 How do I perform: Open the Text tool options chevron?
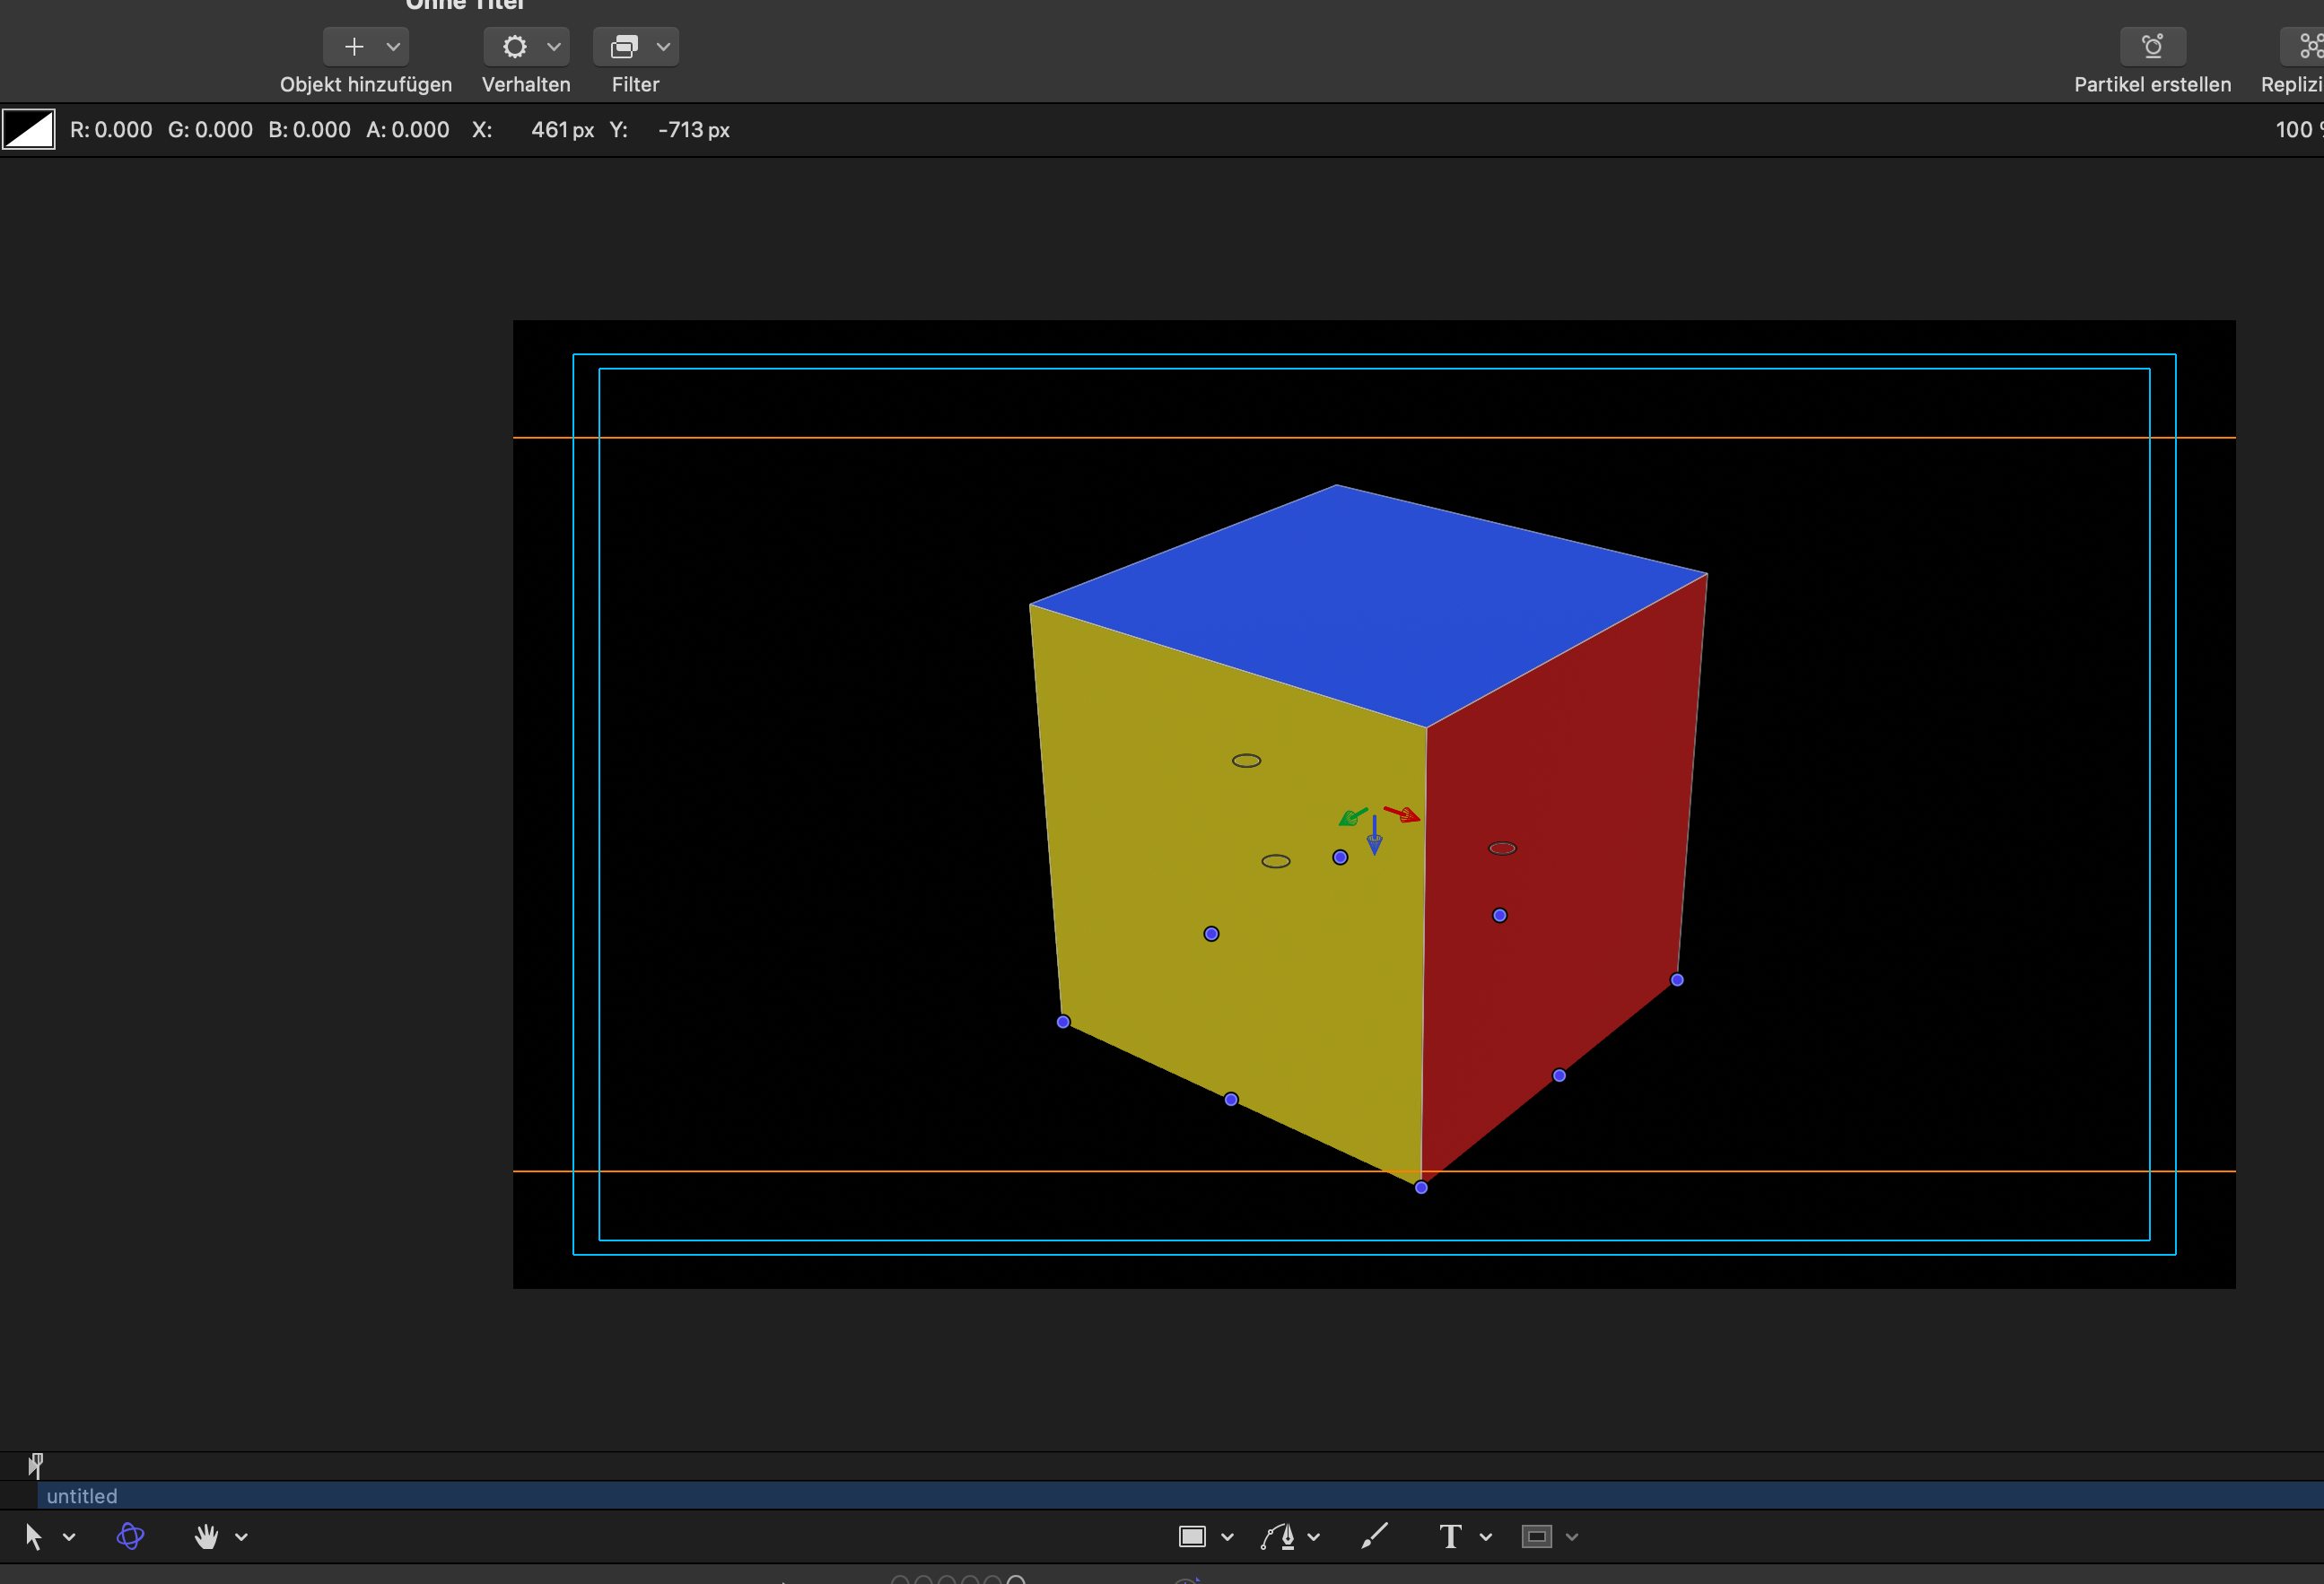click(x=1486, y=1537)
